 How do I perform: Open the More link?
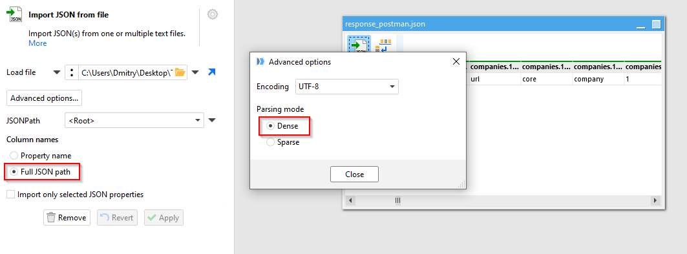click(37, 43)
